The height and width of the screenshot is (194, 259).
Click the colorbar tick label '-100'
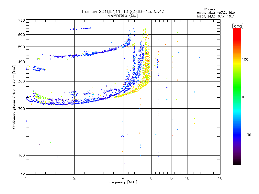(247, 135)
